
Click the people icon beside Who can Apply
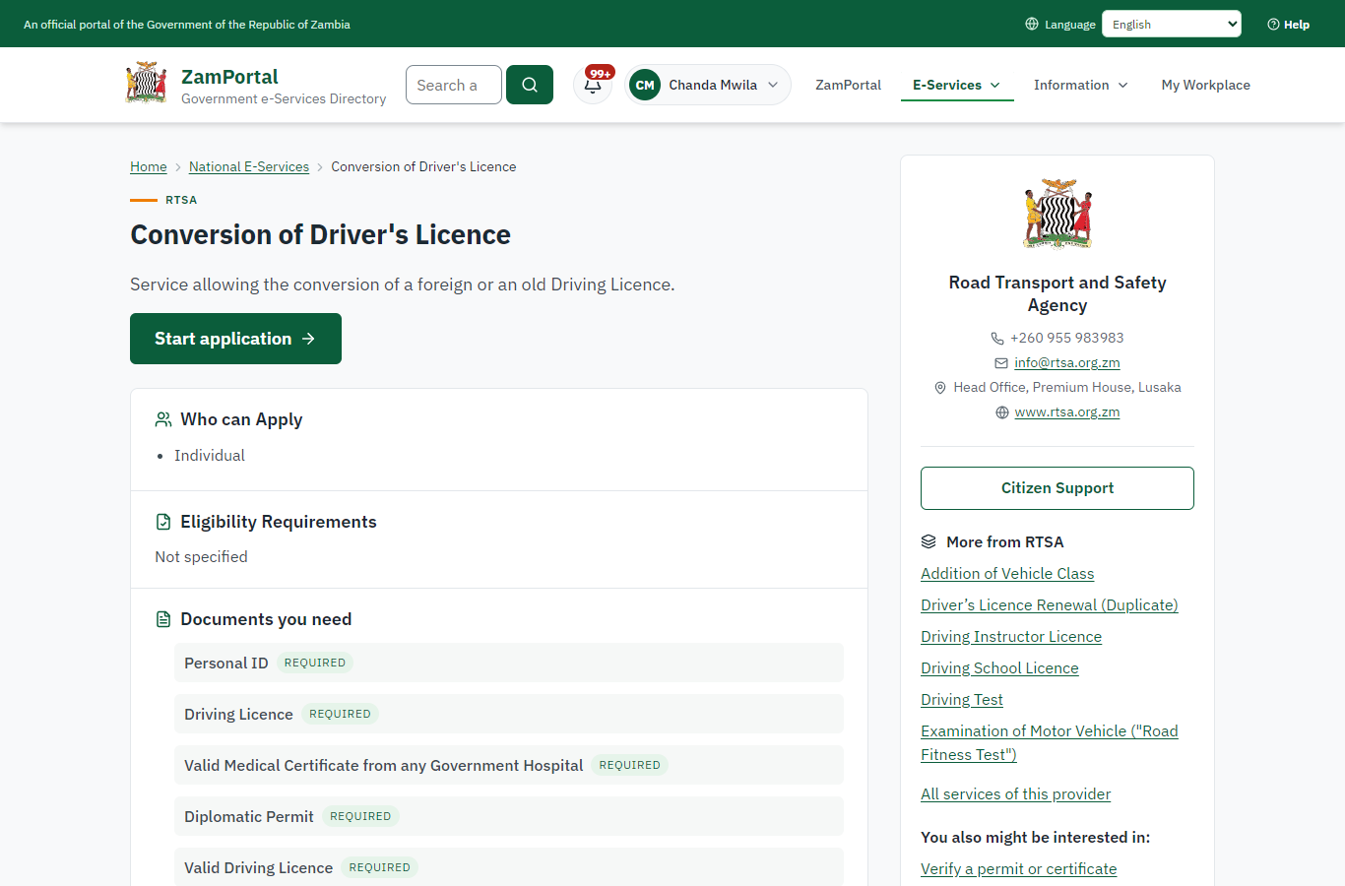point(163,419)
